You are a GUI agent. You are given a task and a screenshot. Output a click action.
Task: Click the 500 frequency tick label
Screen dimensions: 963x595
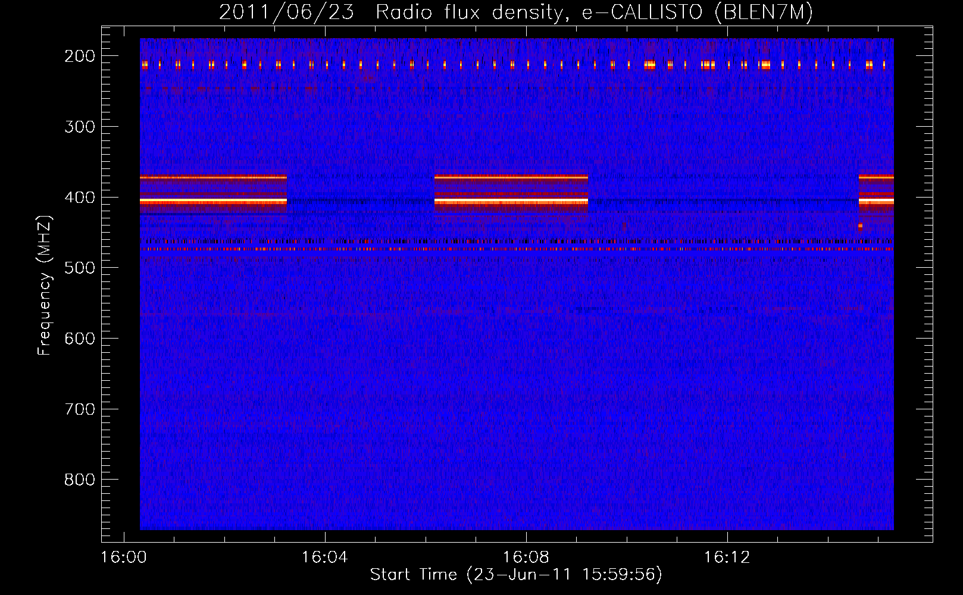(80, 268)
